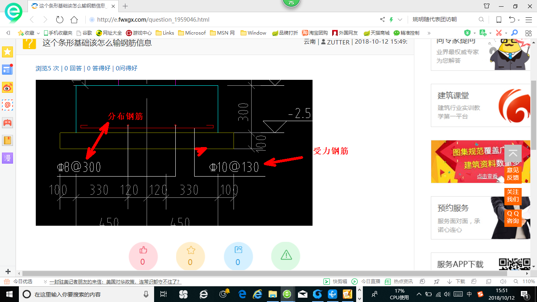Open the sidebar Weibo icon
Image resolution: width=537 pixels, height=302 pixels.
pos(7,87)
